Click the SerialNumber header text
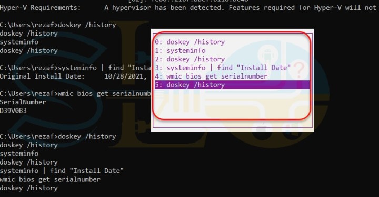This screenshot has height=197, width=379. point(23,102)
